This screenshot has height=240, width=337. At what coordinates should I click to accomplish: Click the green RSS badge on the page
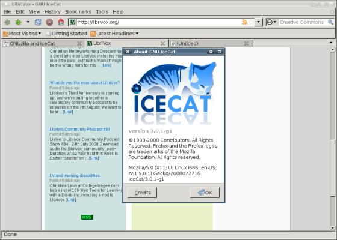87,217
